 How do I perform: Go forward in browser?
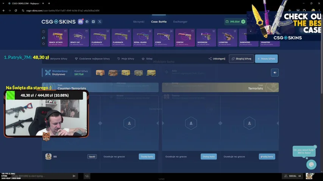pos(10,11)
